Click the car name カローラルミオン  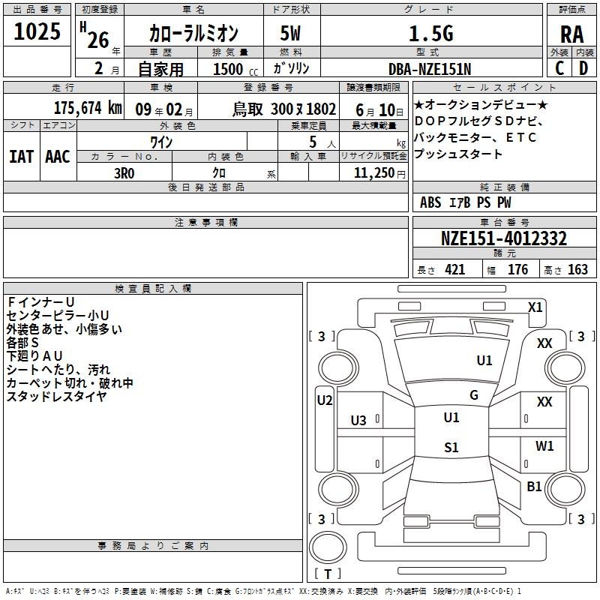(193, 33)
